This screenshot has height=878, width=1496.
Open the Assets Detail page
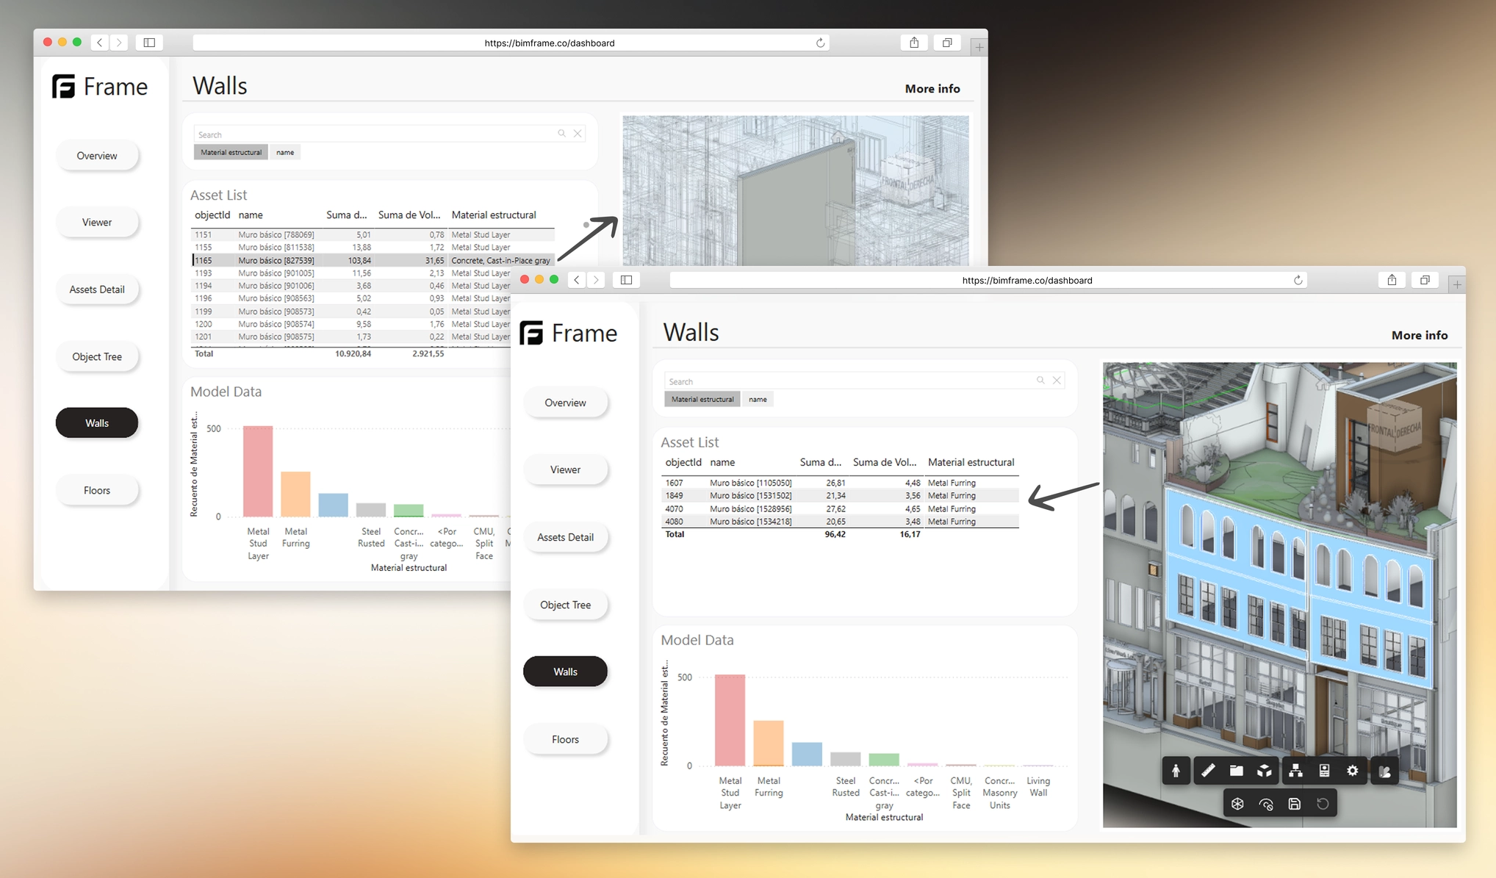565,537
